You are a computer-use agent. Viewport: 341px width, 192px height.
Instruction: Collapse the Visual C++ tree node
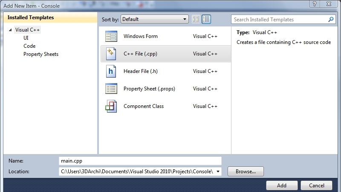[x=10, y=30]
